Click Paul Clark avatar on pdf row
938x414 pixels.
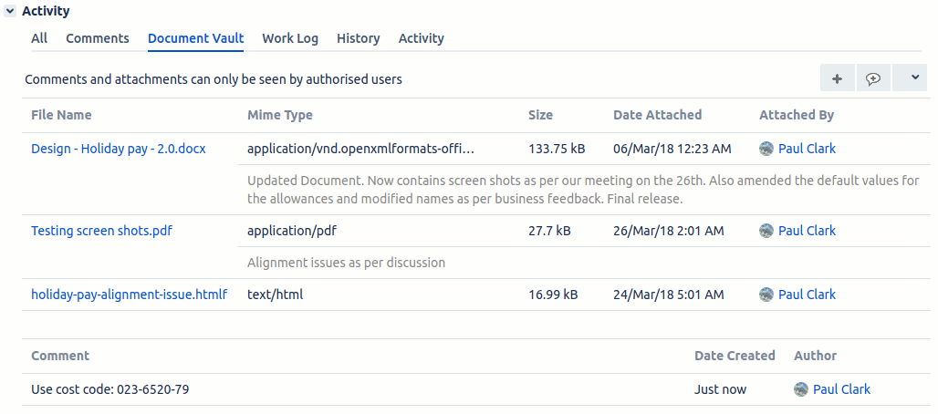(x=766, y=231)
